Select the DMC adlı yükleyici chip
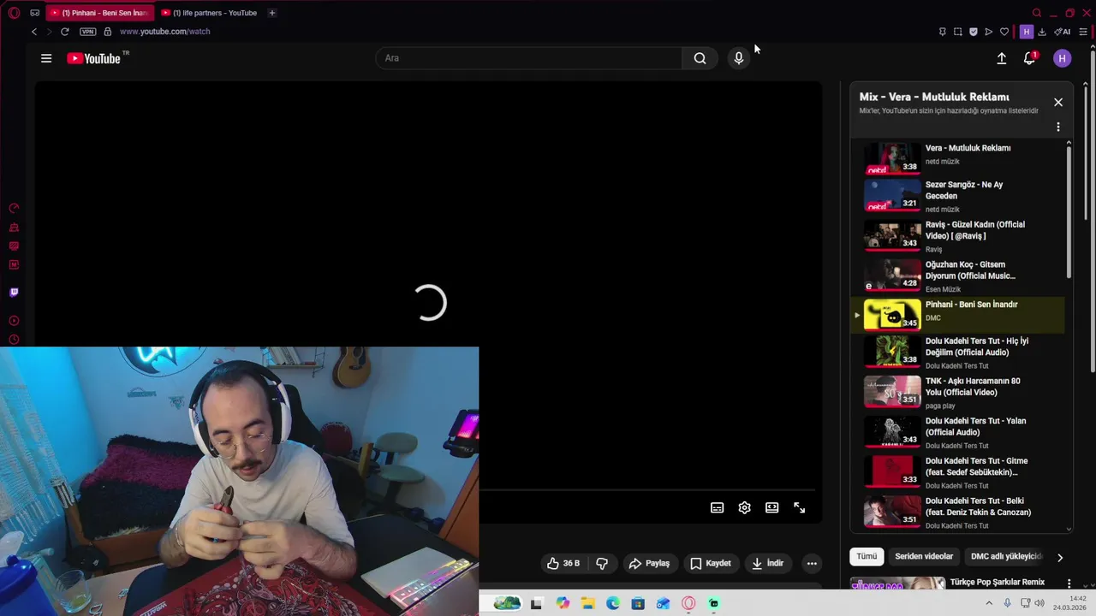1096x616 pixels. tap(1005, 556)
